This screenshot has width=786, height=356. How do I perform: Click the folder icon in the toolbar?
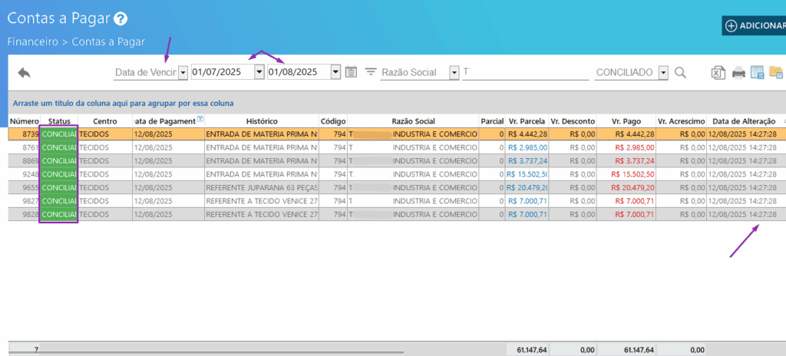point(775,73)
